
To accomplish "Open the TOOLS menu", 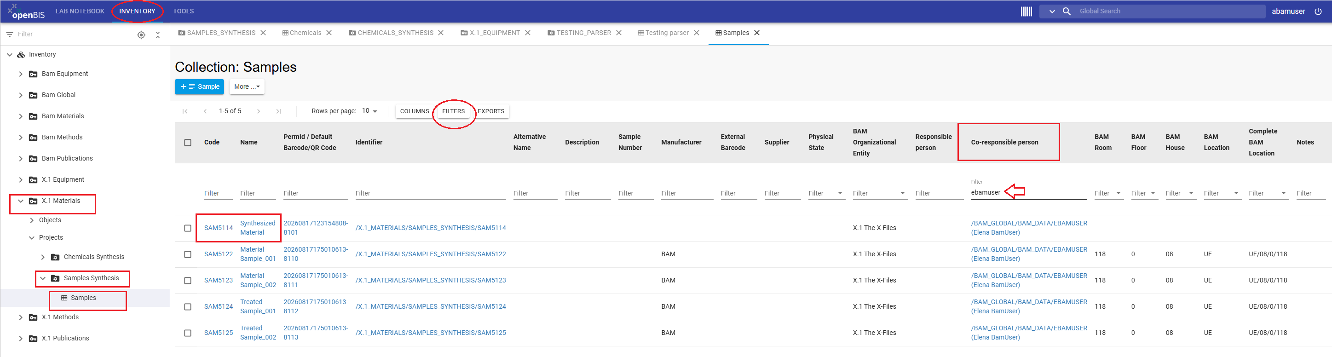I will tap(184, 12).
